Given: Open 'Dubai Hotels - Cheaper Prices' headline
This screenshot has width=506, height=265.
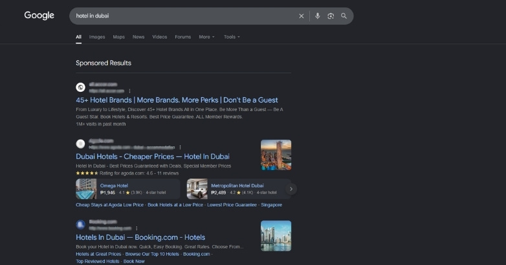Looking at the screenshot, I should click(153, 156).
